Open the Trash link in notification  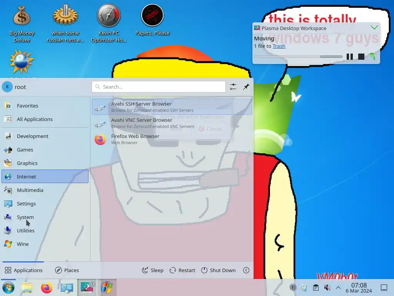pos(279,46)
